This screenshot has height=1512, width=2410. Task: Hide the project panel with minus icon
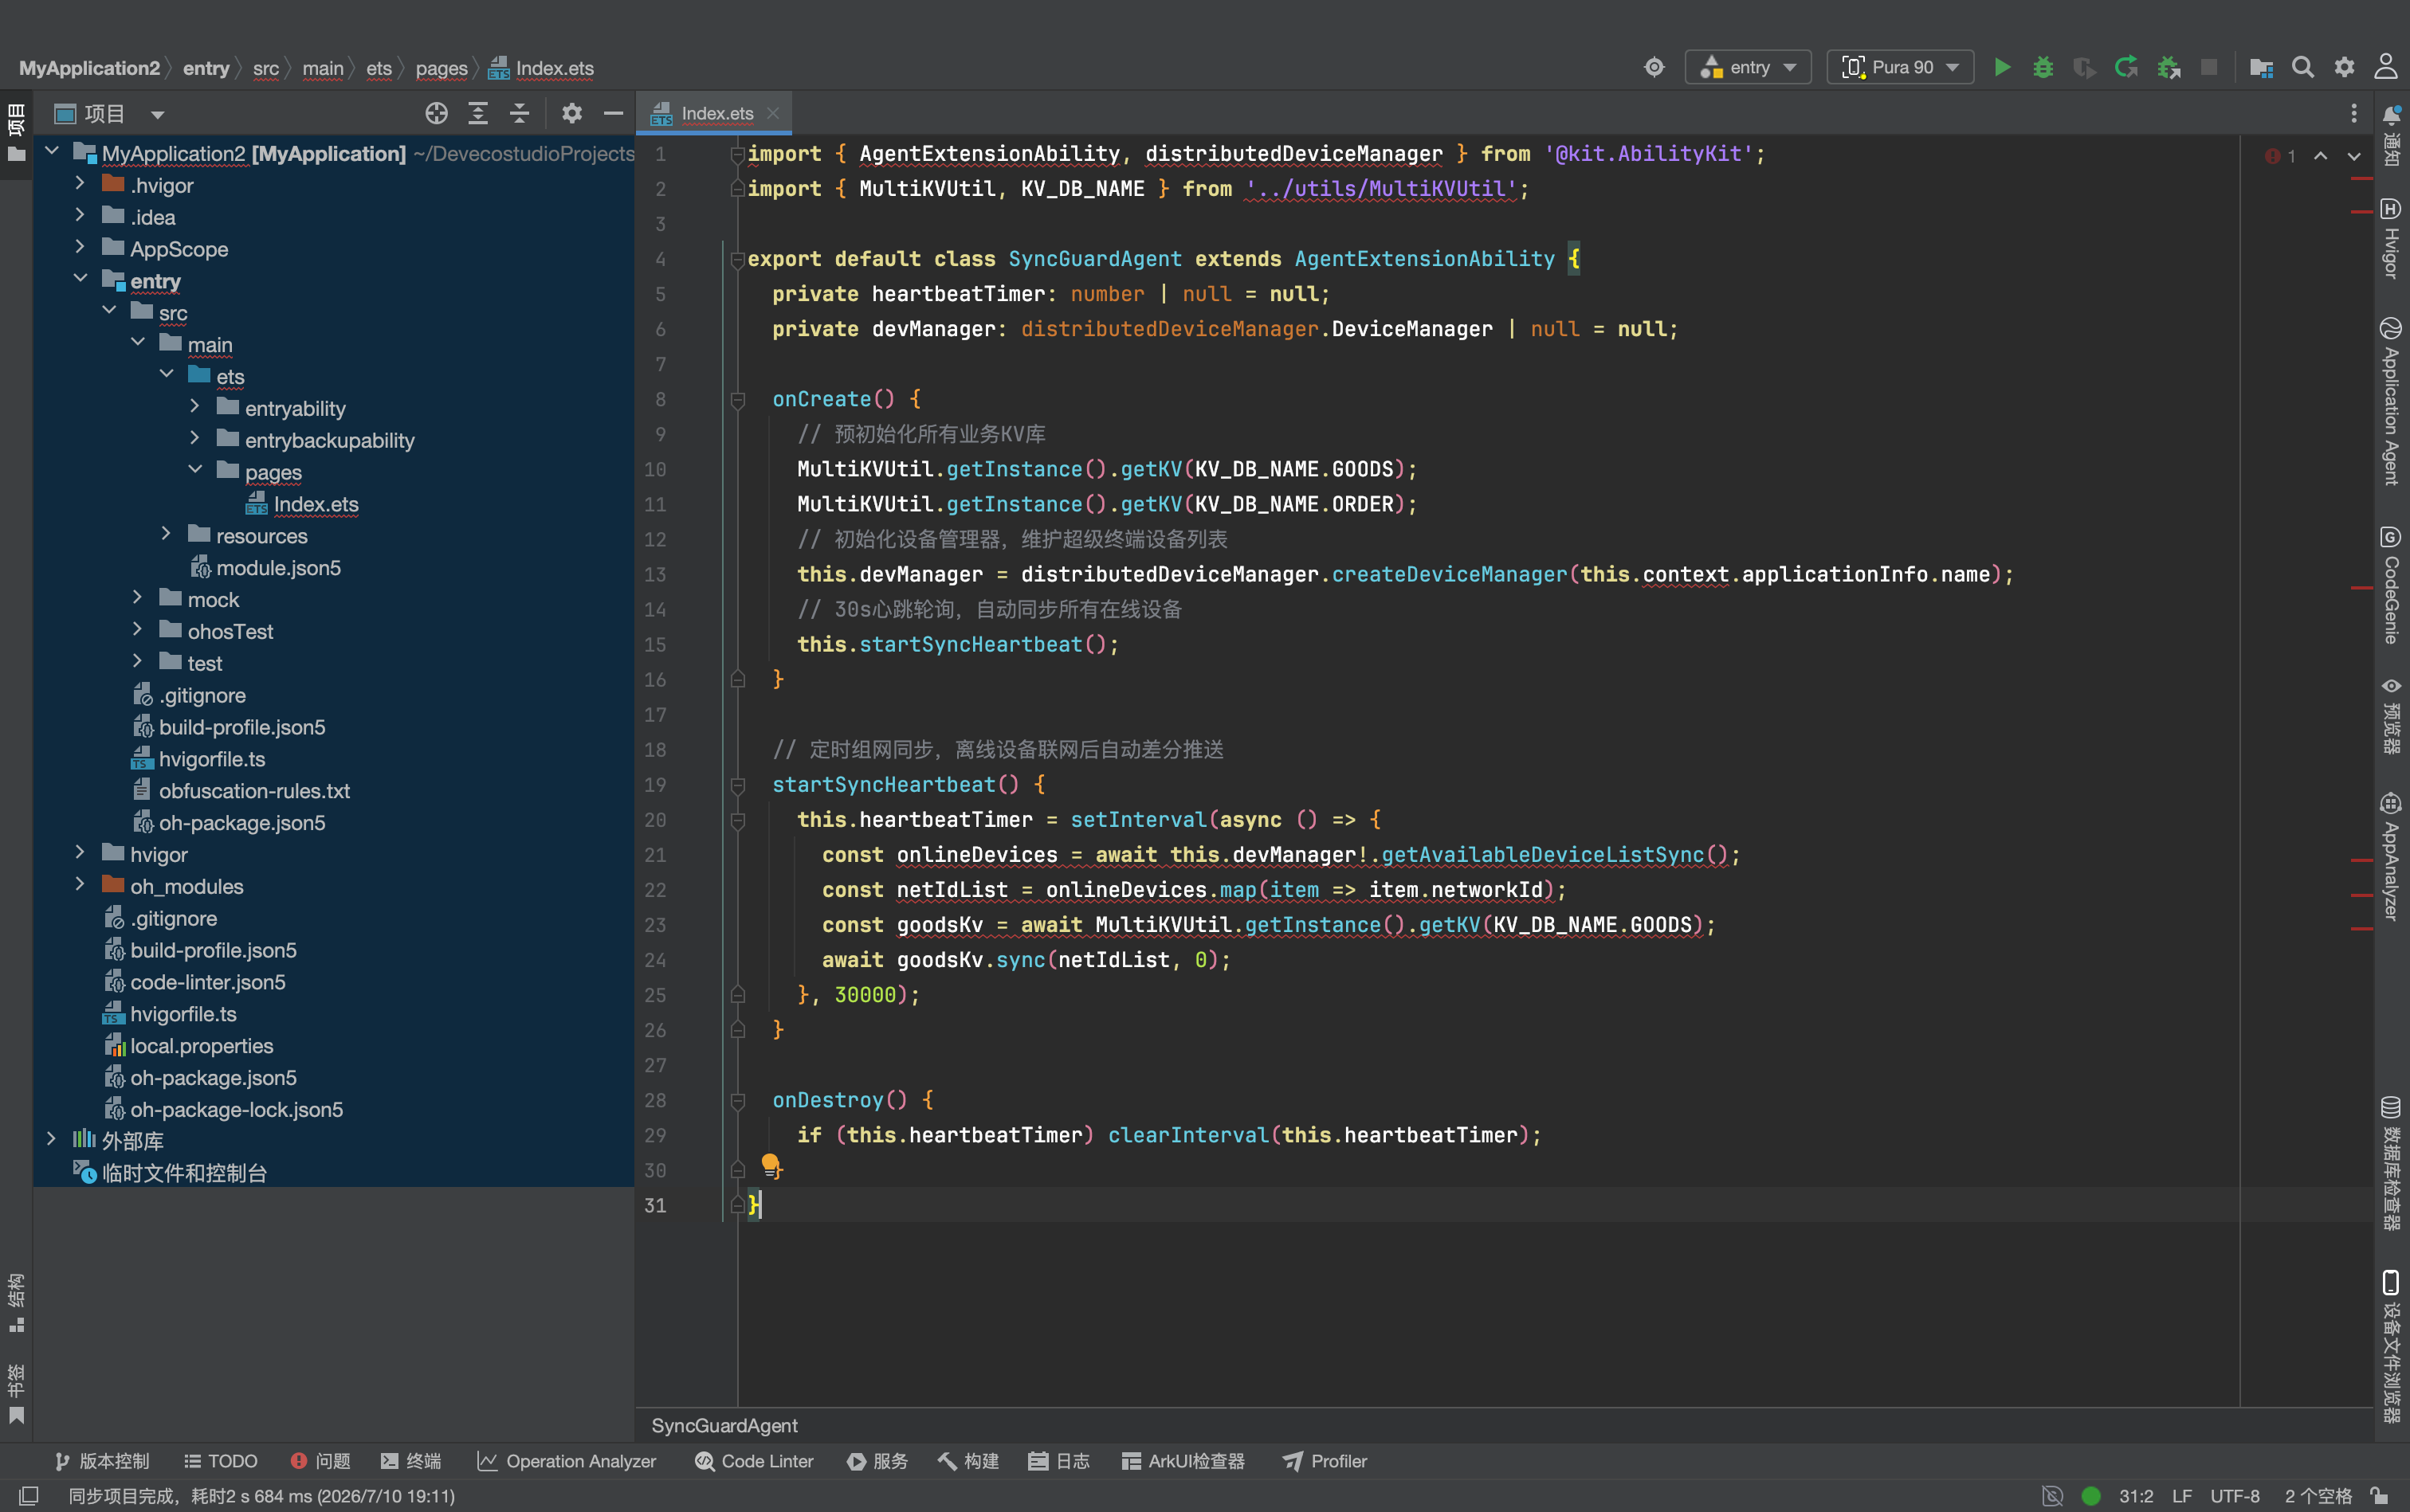click(x=613, y=113)
